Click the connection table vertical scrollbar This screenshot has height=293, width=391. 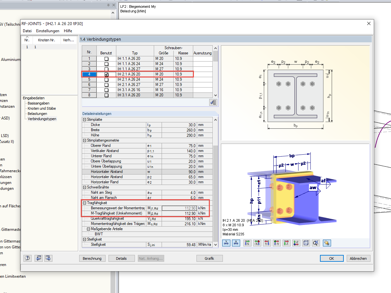click(x=215, y=72)
